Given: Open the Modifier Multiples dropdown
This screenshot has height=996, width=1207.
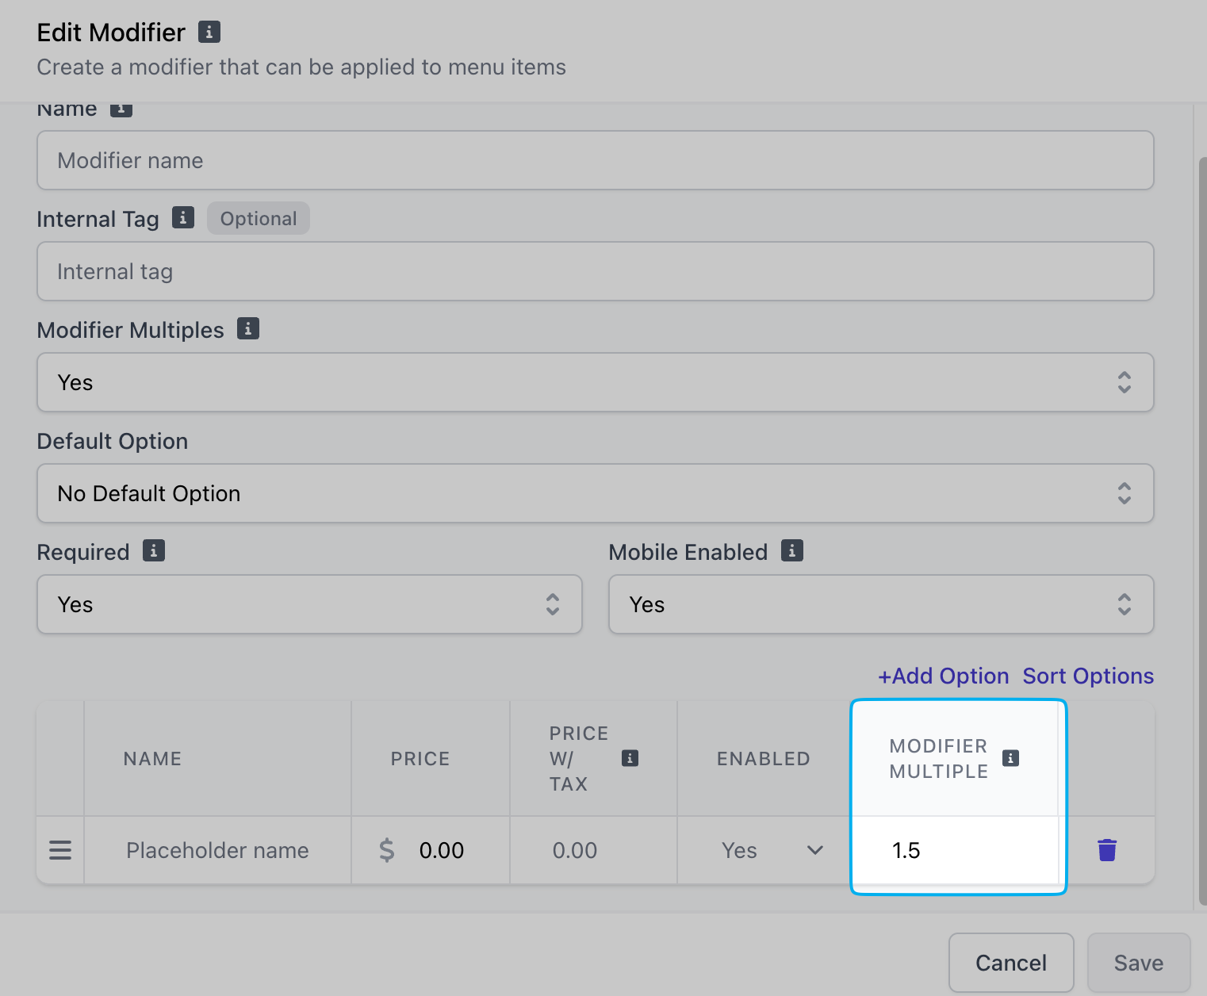Looking at the screenshot, I should coord(596,382).
